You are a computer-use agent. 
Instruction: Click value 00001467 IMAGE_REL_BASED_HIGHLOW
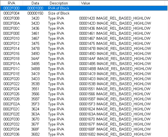(x=115, y=39)
